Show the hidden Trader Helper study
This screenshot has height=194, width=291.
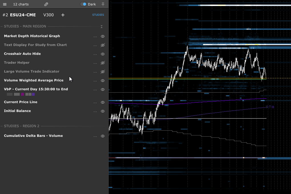tap(103, 63)
